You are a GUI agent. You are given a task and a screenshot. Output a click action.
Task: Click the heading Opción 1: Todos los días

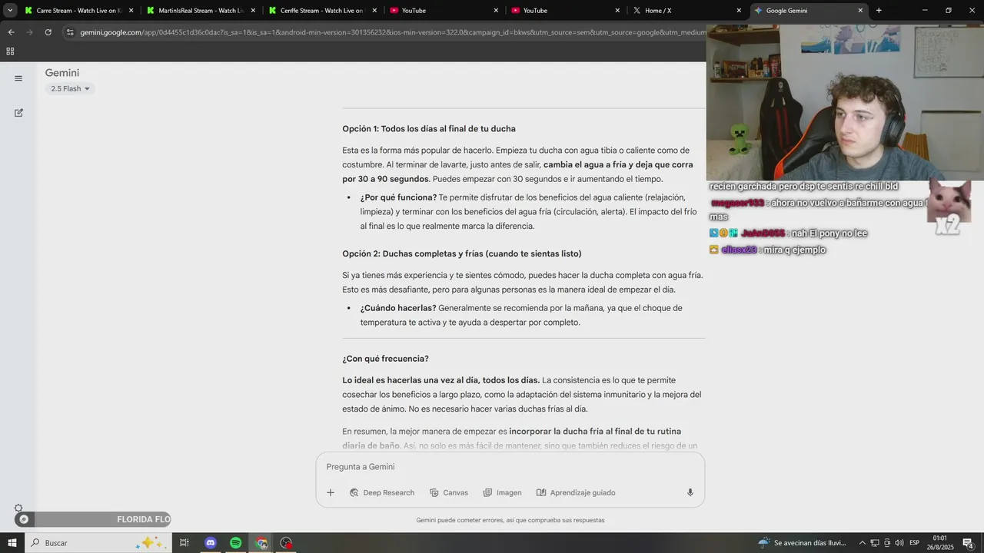(x=429, y=129)
